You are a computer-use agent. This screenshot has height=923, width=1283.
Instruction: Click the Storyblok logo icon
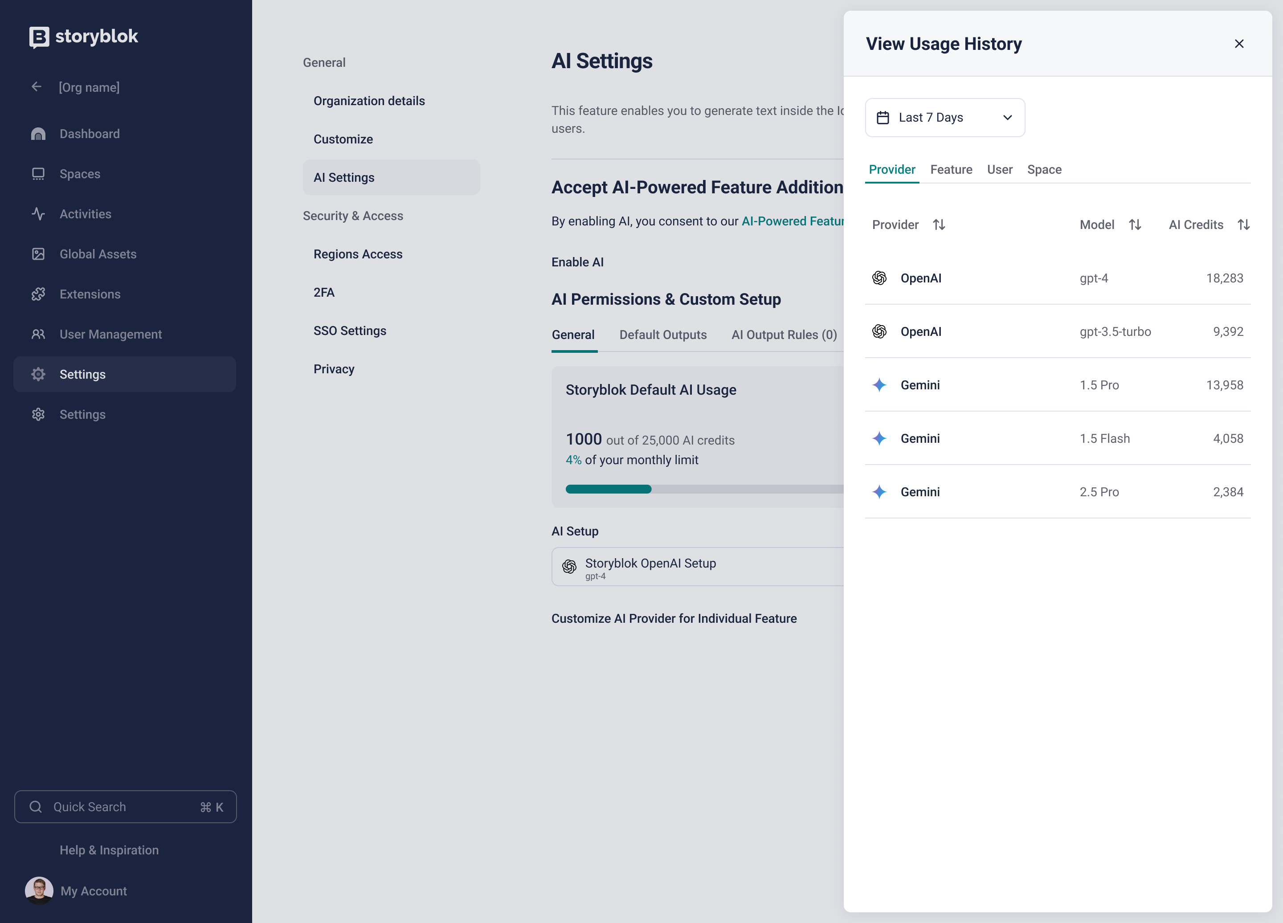click(x=39, y=37)
